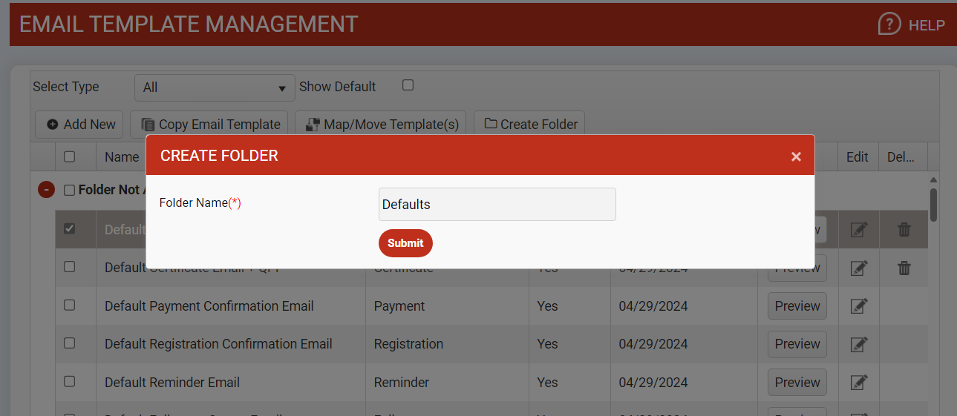
Task: Click edit icon for Default Payment Confirmation Email
Action: 858,306
